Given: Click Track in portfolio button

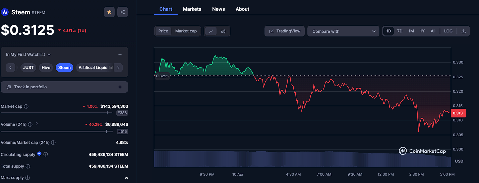Looking at the screenshot, I should [x=64, y=87].
